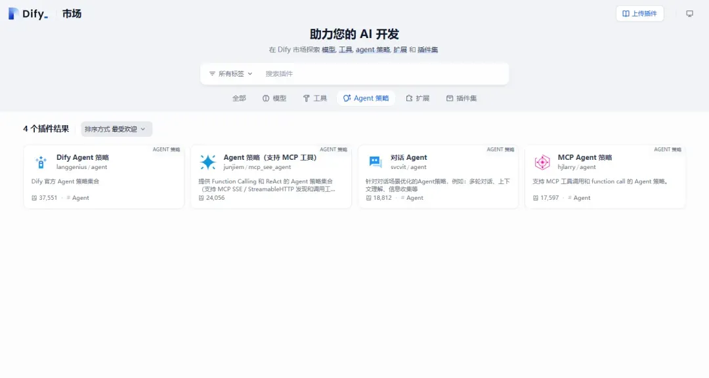Click the 模型 tab icon
709x378 pixels.
click(266, 98)
